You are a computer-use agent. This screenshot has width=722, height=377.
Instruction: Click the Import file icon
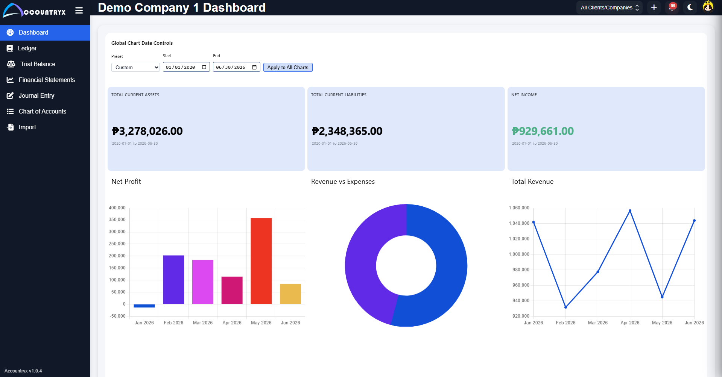point(10,127)
